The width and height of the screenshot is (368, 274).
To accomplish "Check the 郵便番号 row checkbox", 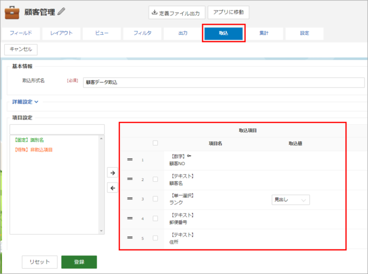I will pos(155,218).
